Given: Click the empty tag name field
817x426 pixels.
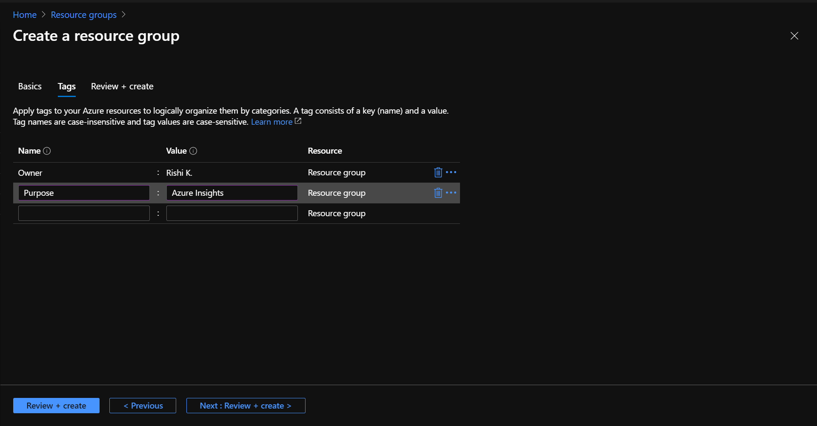Looking at the screenshot, I should tap(84, 213).
